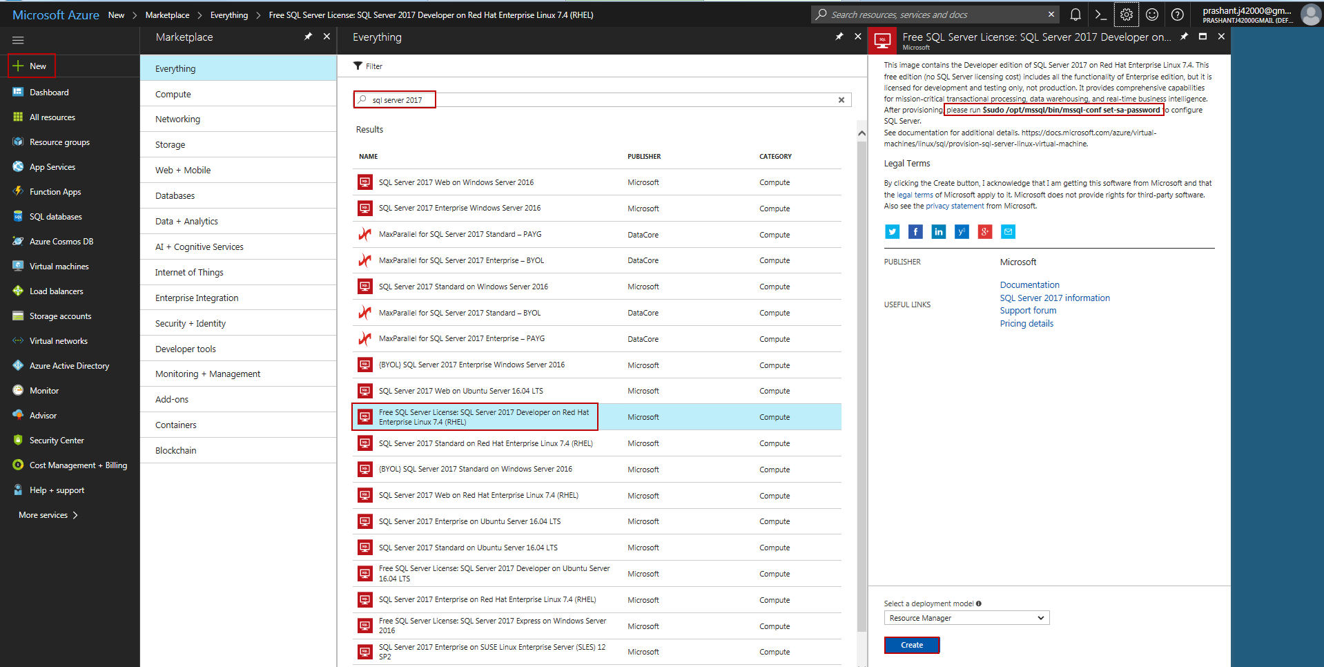Pin the Everything blade
This screenshot has width=1324, height=667.
tap(839, 37)
